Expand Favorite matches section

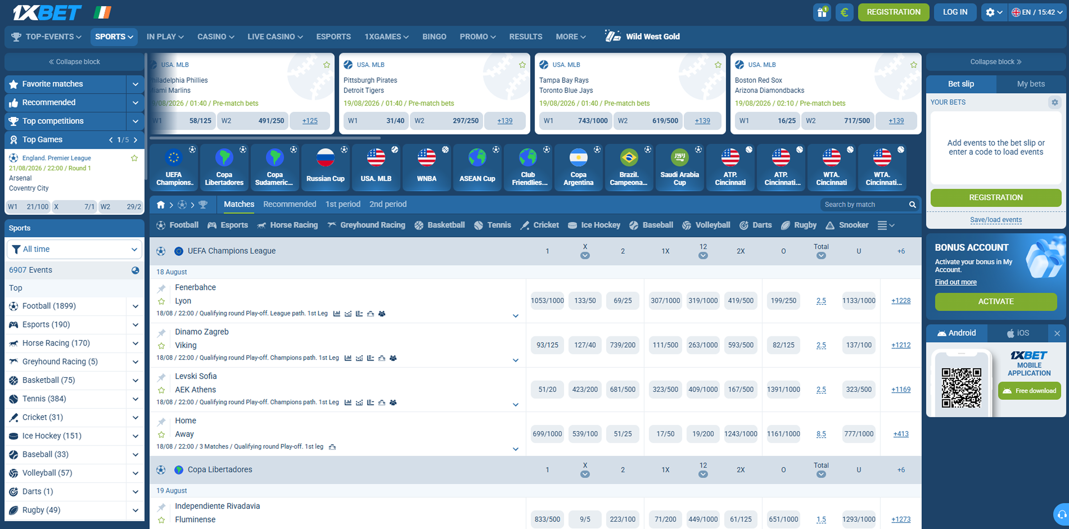135,84
